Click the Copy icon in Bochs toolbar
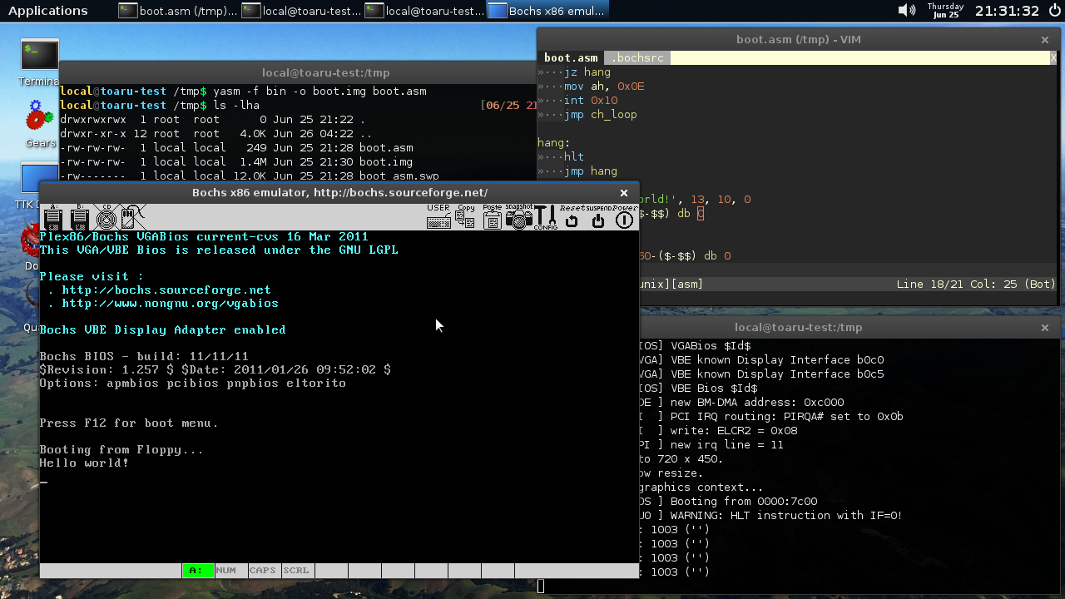1065x599 pixels. pos(465,217)
